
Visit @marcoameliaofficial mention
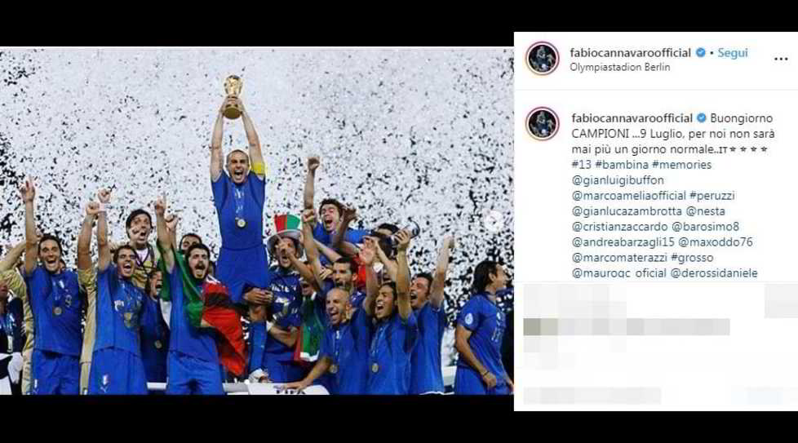coord(629,195)
